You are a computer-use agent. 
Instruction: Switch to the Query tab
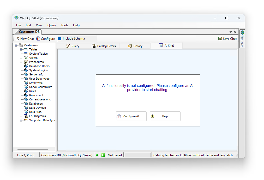73,46
